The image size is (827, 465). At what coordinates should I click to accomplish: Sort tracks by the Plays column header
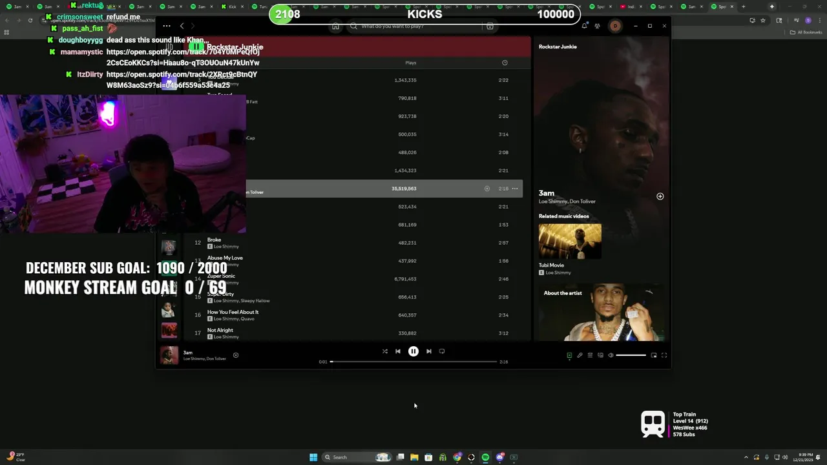coord(410,63)
